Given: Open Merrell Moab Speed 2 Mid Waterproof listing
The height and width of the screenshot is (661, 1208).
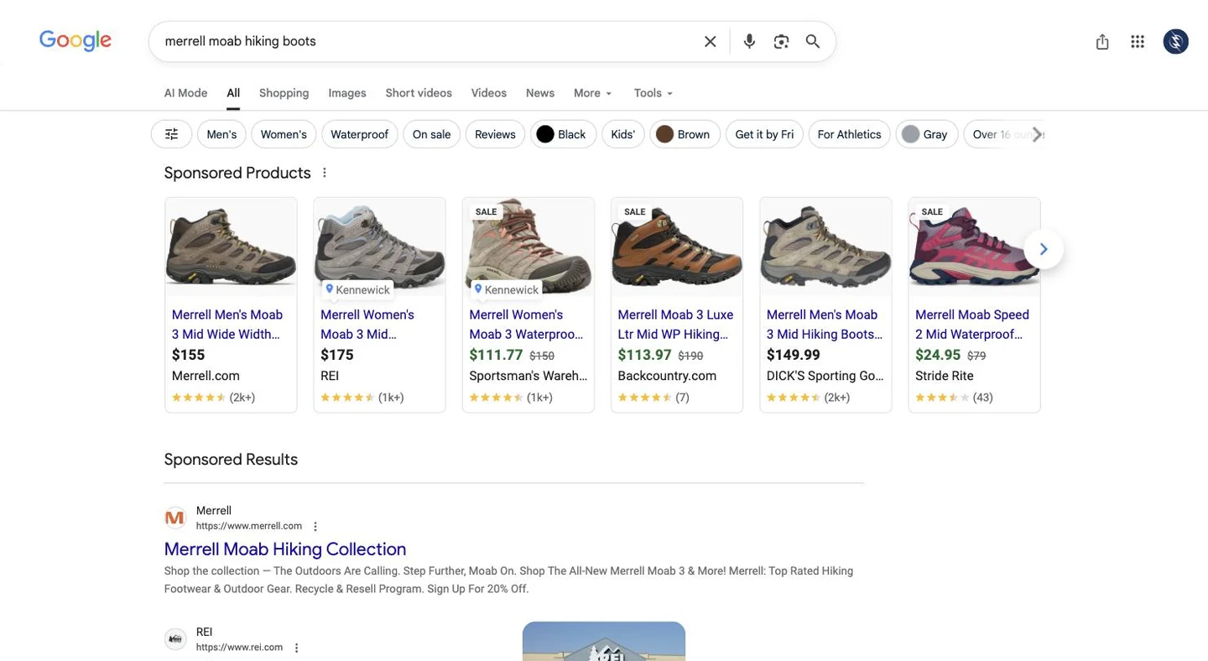Looking at the screenshot, I should (x=972, y=325).
